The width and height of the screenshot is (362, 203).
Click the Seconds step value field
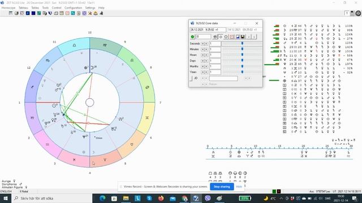215,43
